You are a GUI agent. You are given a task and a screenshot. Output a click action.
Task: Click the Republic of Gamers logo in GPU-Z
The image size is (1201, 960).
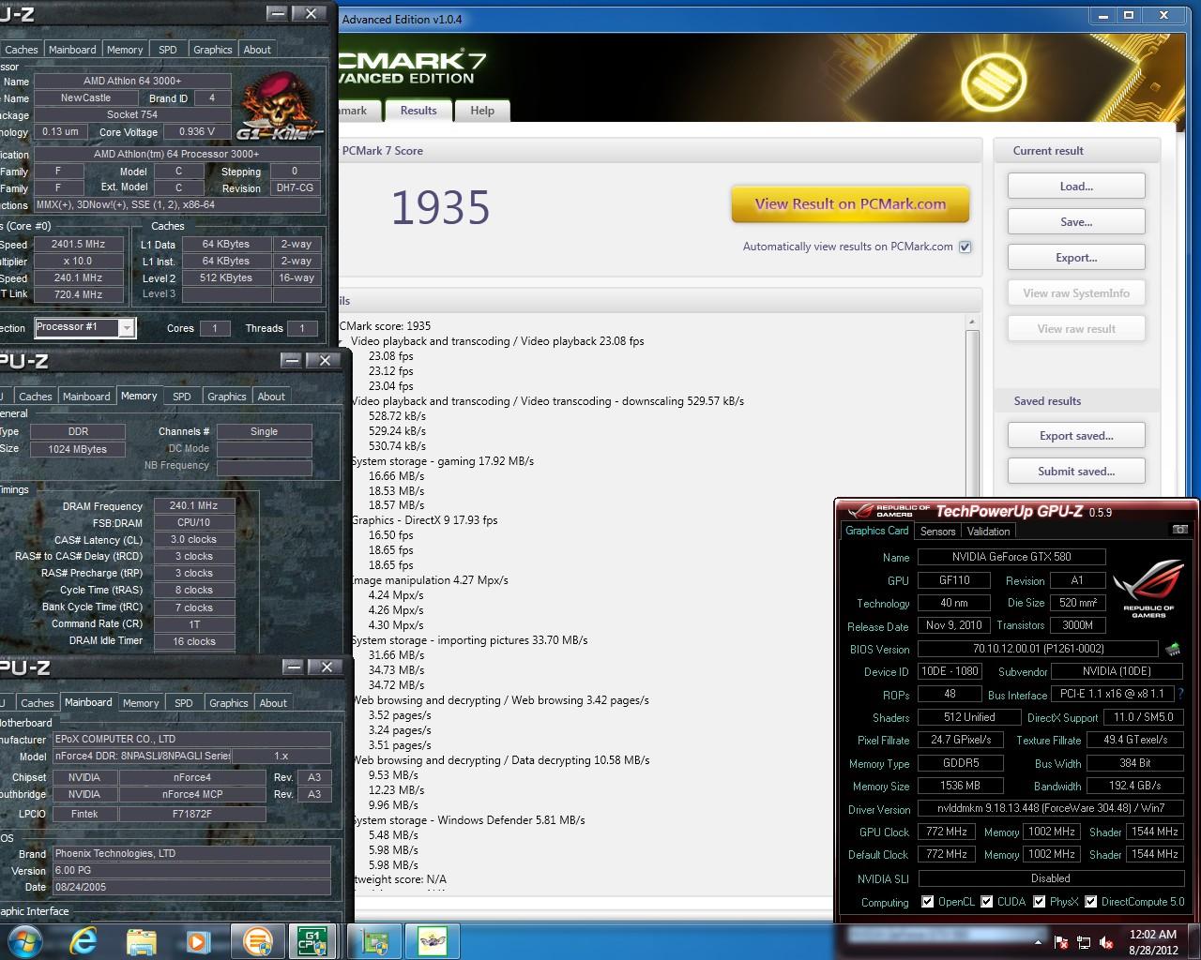[1148, 590]
